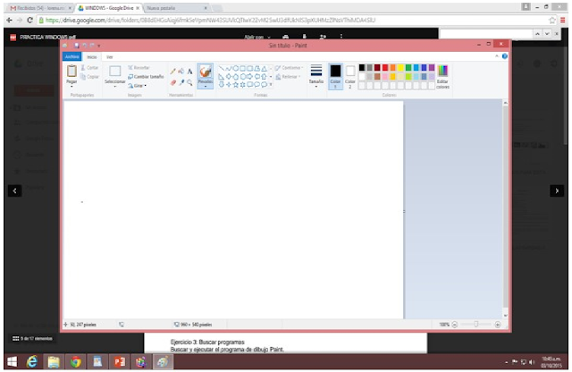Collapse the Paint ribbon with the chevron
Screen dimensions: 572x372
497,56
